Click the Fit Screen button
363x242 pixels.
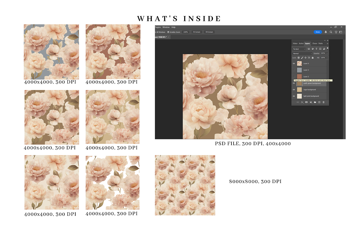pos(197,32)
